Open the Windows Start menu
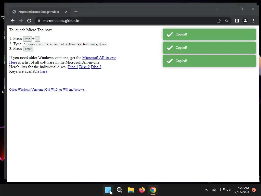Screen dimensions: 261x196 pos(108,190)
